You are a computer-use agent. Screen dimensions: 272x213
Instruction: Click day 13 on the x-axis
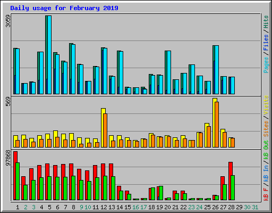(x=112, y=207)
